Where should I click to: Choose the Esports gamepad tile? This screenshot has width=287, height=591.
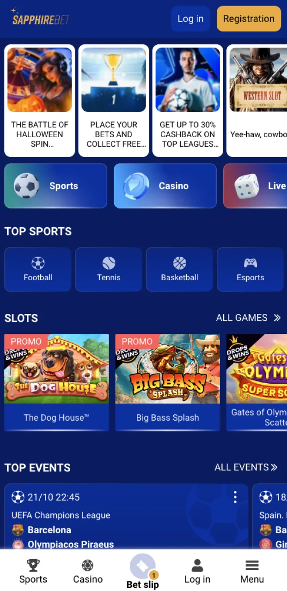(250, 269)
